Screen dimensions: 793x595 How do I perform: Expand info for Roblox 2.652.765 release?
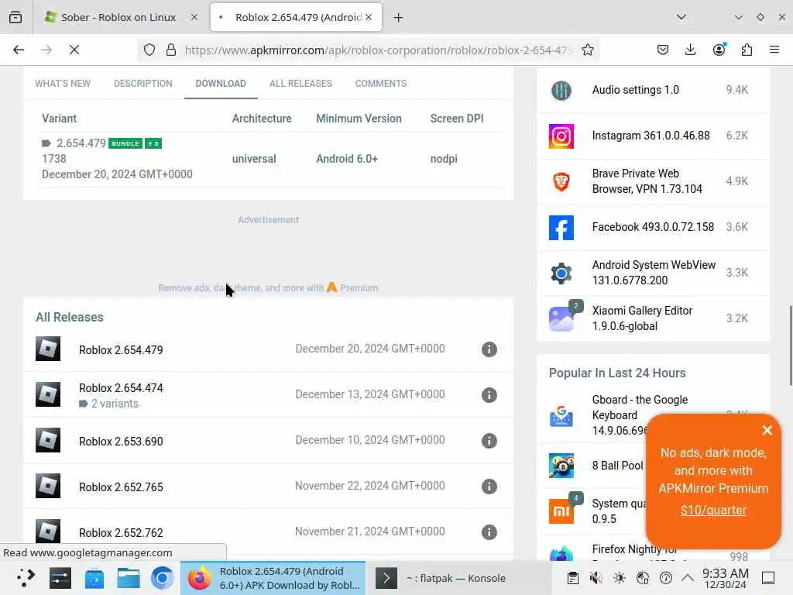point(489,487)
